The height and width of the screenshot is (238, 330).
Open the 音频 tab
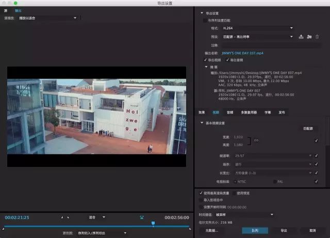[x=230, y=113]
